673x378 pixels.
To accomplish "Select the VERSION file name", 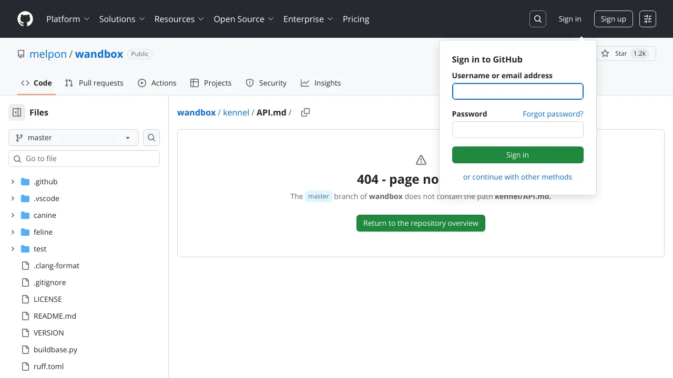I will coord(49,333).
